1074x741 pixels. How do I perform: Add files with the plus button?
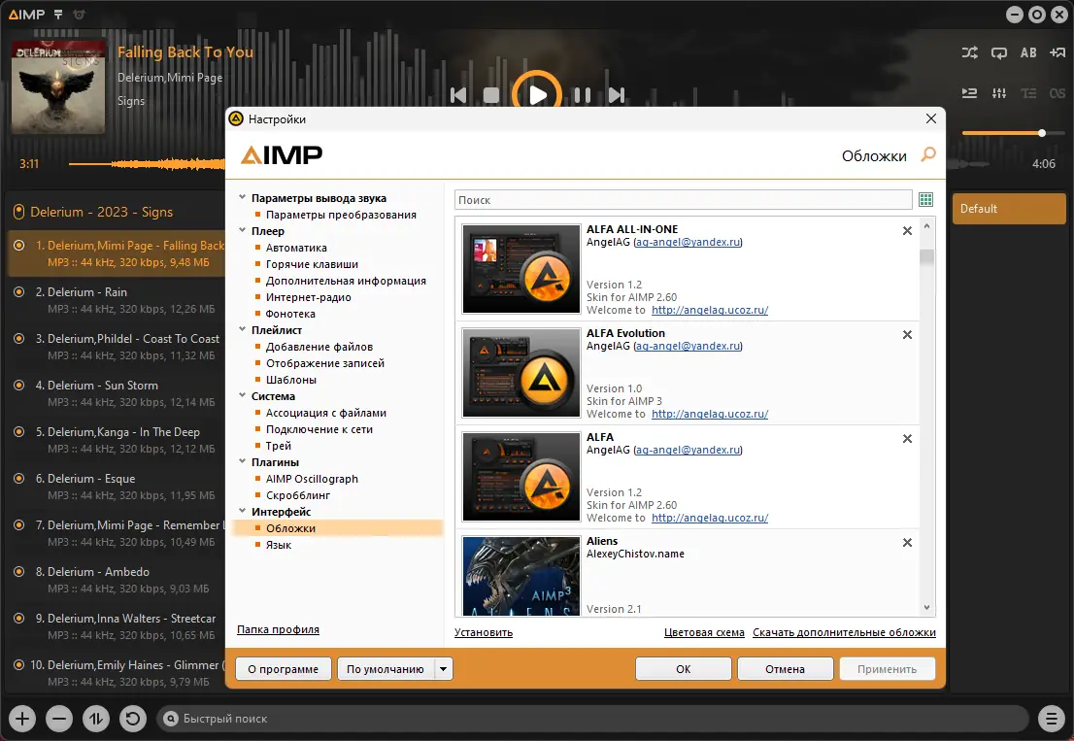[22, 719]
